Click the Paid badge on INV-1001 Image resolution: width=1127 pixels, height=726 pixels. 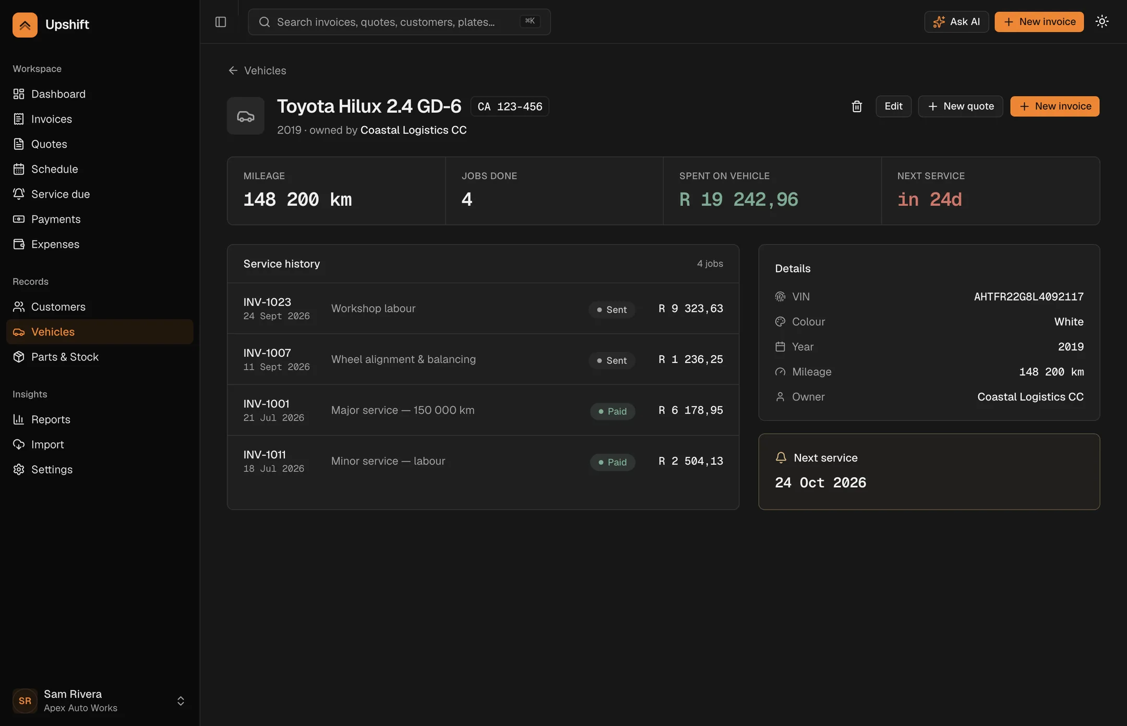coord(613,412)
